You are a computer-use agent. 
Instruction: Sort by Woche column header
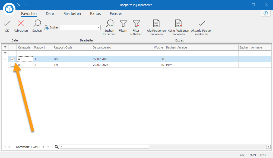[159, 47]
